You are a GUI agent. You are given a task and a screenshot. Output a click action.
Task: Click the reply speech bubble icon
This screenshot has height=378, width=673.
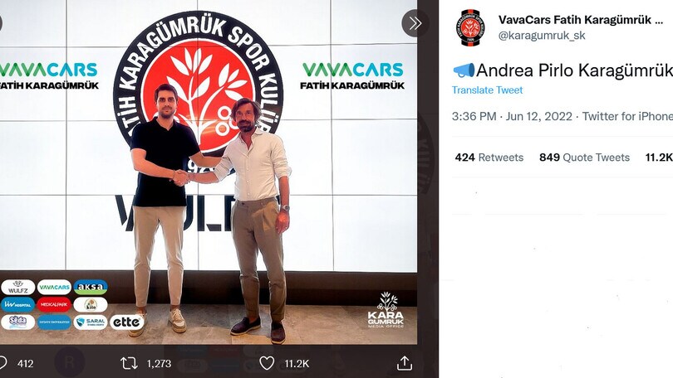click(x=2, y=363)
